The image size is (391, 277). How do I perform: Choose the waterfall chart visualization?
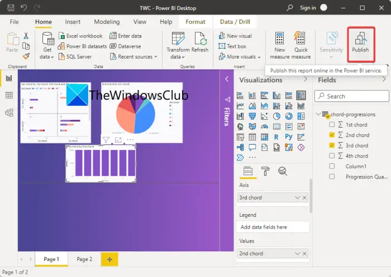(x=240, y=116)
